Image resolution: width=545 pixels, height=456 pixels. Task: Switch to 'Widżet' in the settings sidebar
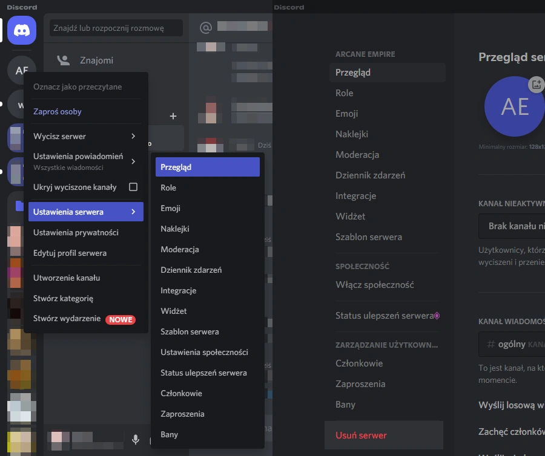pyautogui.click(x=387, y=217)
